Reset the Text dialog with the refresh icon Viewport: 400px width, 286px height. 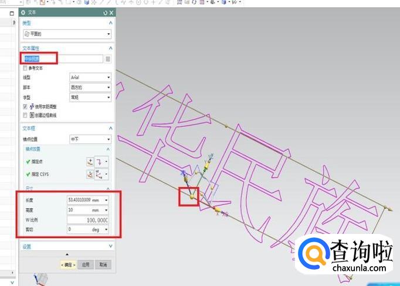click(x=106, y=13)
